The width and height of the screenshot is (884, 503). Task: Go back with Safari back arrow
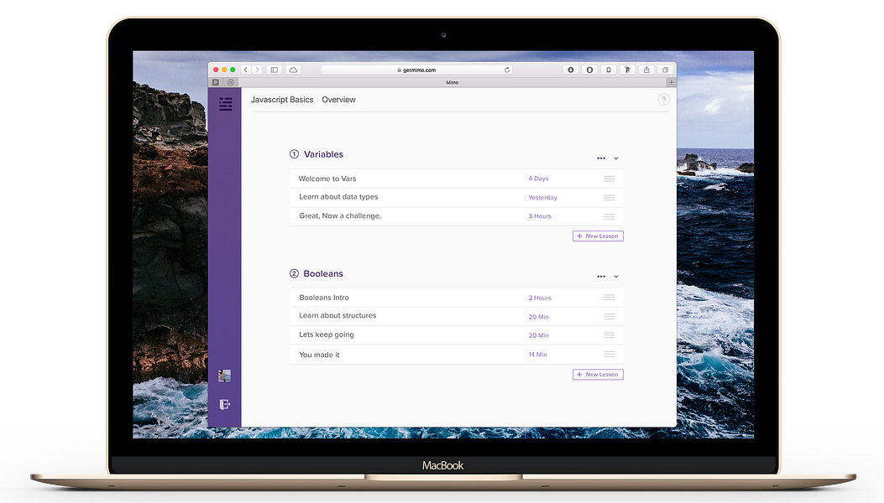coord(246,70)
